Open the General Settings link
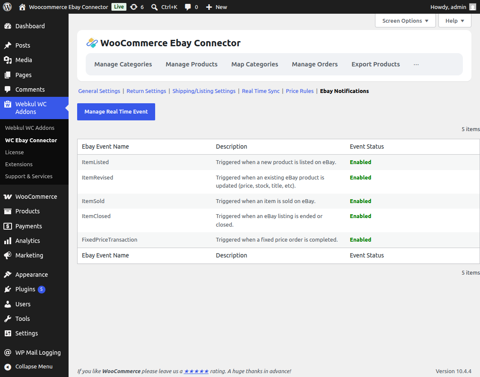 pos(99,91)
